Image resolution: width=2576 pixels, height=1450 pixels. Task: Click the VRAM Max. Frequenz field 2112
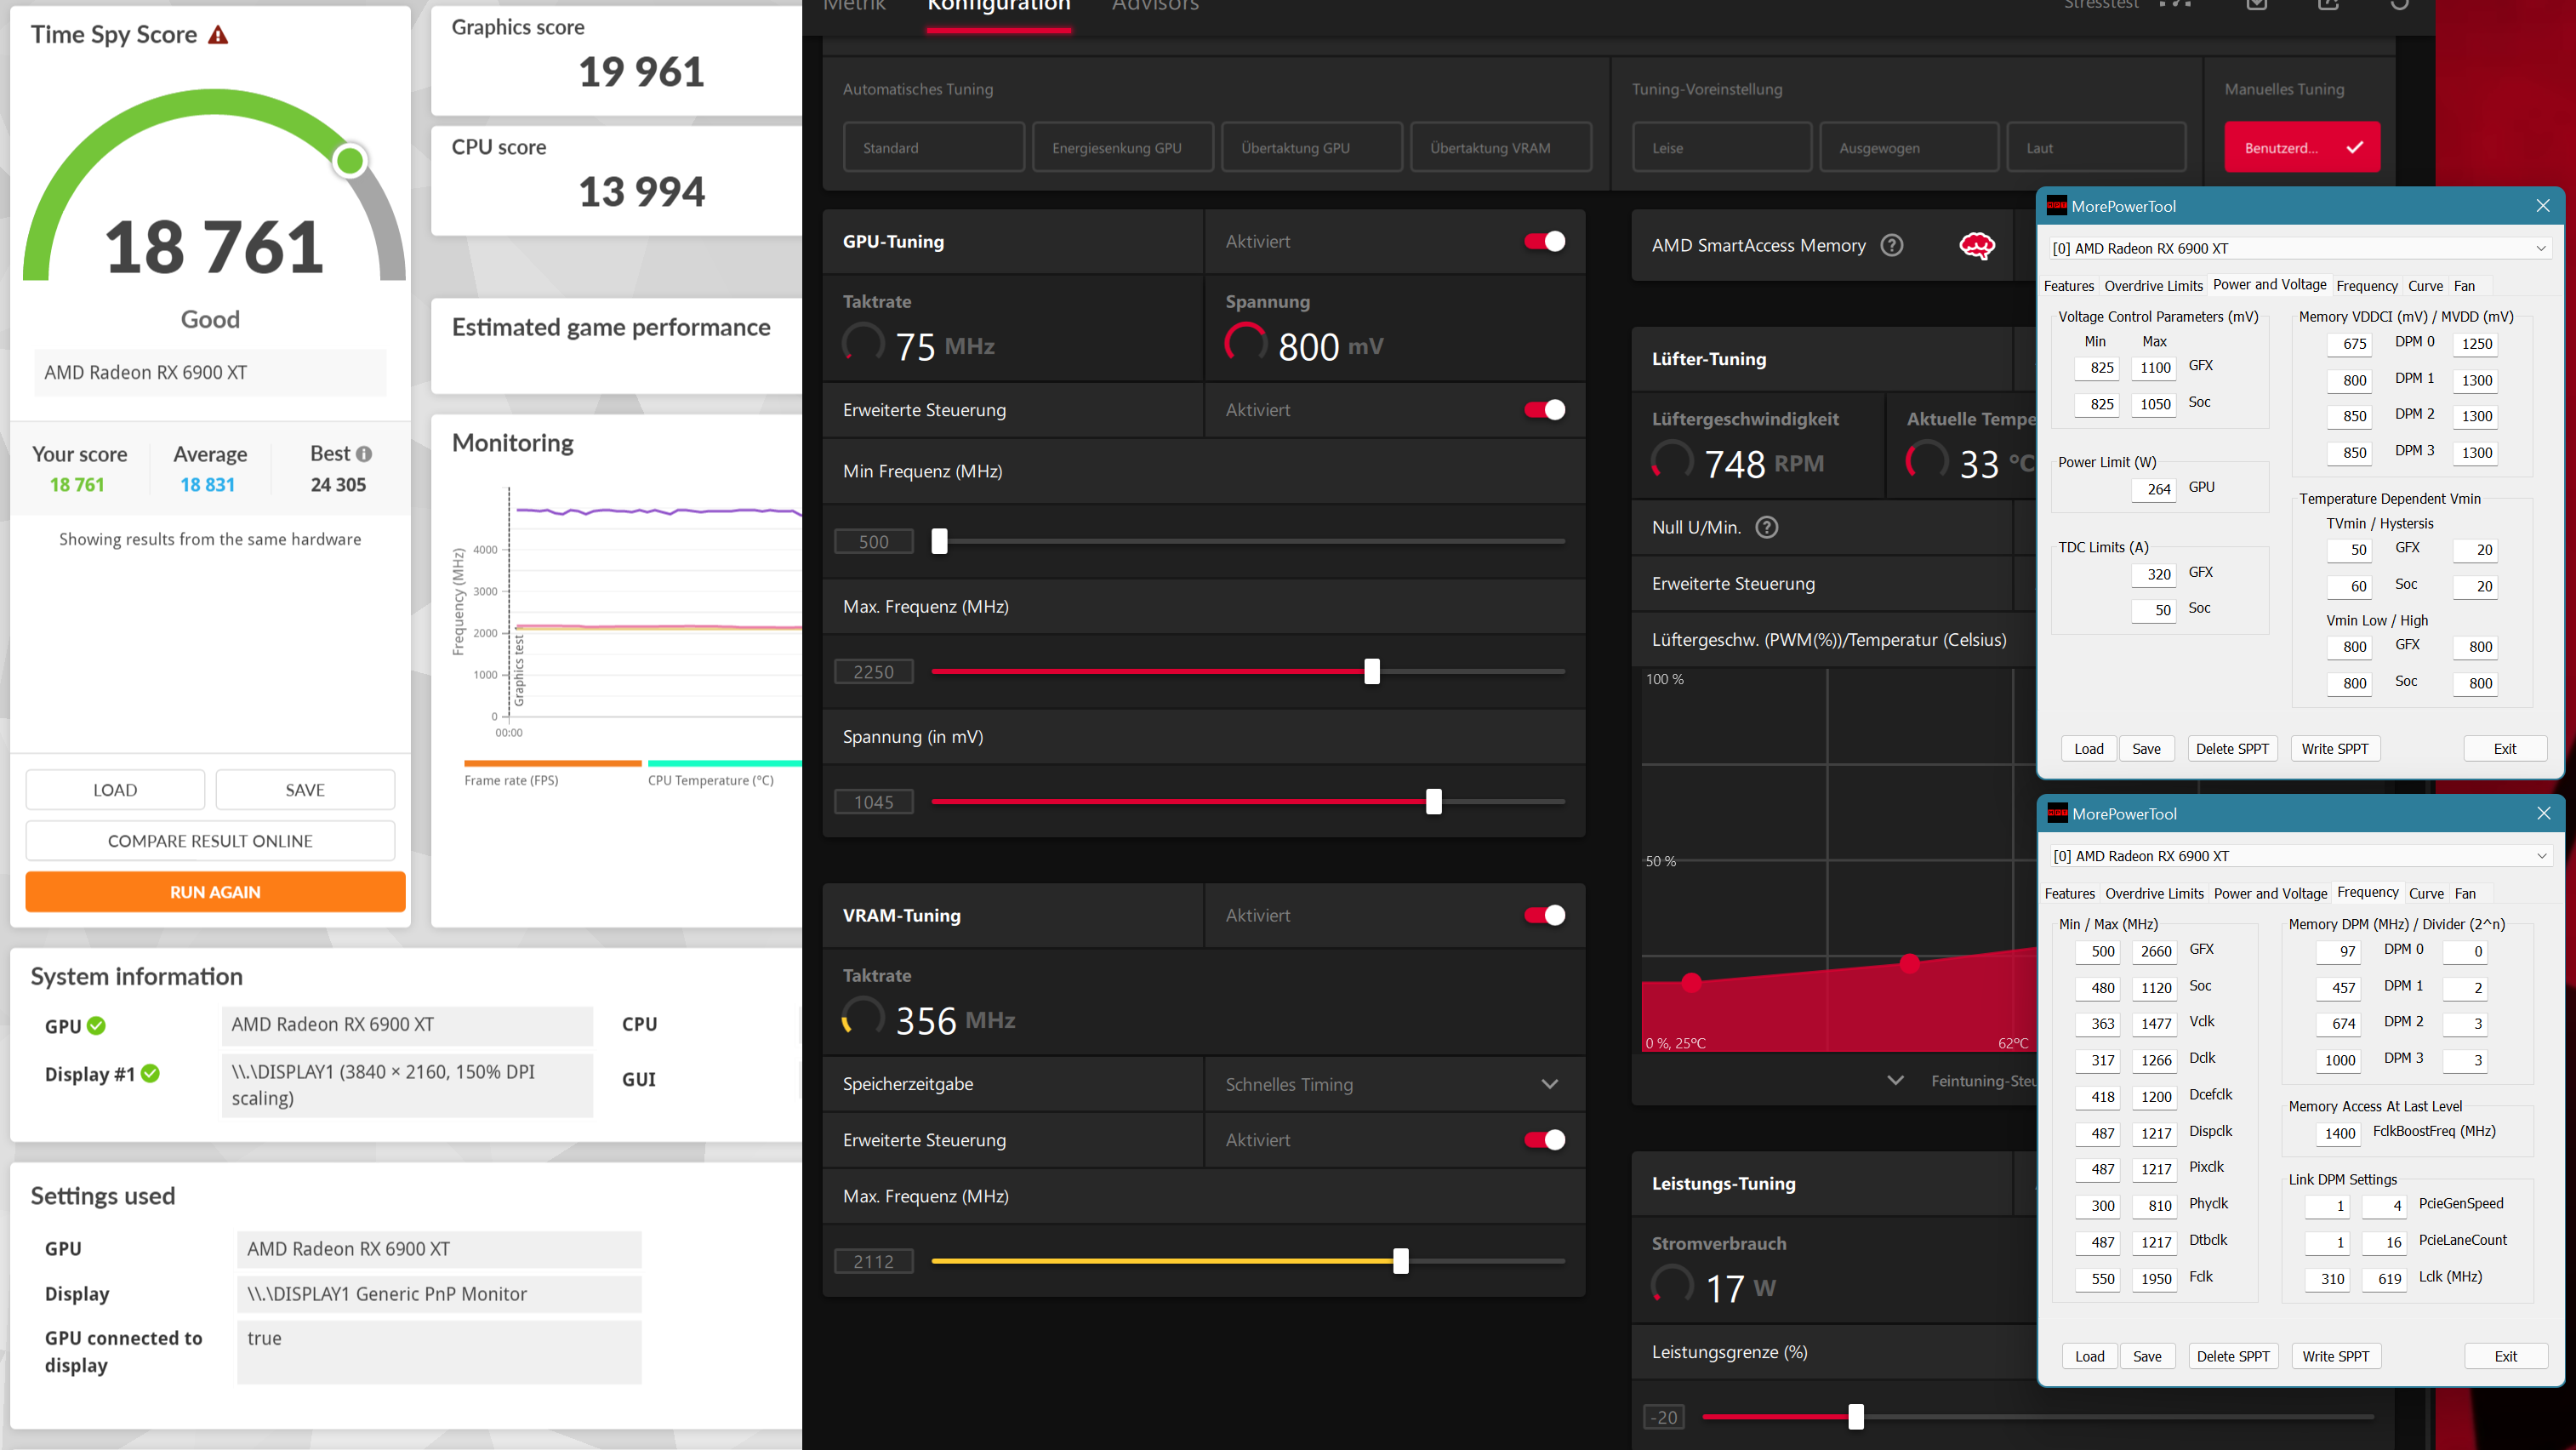[874, 1261]
